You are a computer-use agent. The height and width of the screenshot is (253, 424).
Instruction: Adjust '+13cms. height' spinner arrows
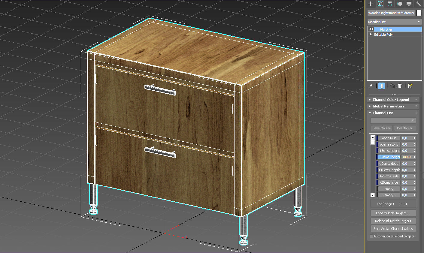coord(415,157)
